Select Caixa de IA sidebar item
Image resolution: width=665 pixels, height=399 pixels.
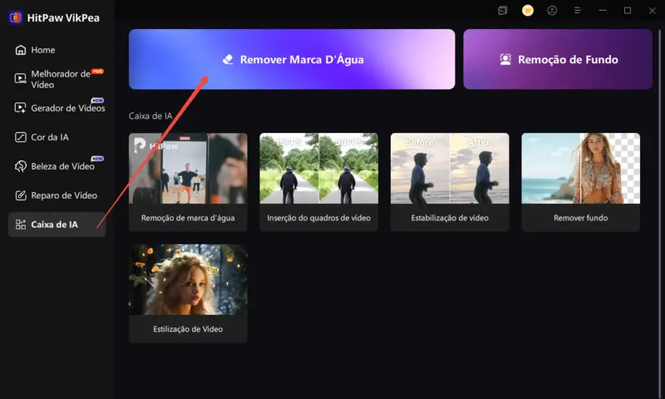(57, 224)
